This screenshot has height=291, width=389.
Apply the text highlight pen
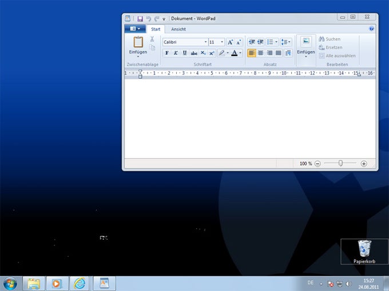(x=221, y=53)
